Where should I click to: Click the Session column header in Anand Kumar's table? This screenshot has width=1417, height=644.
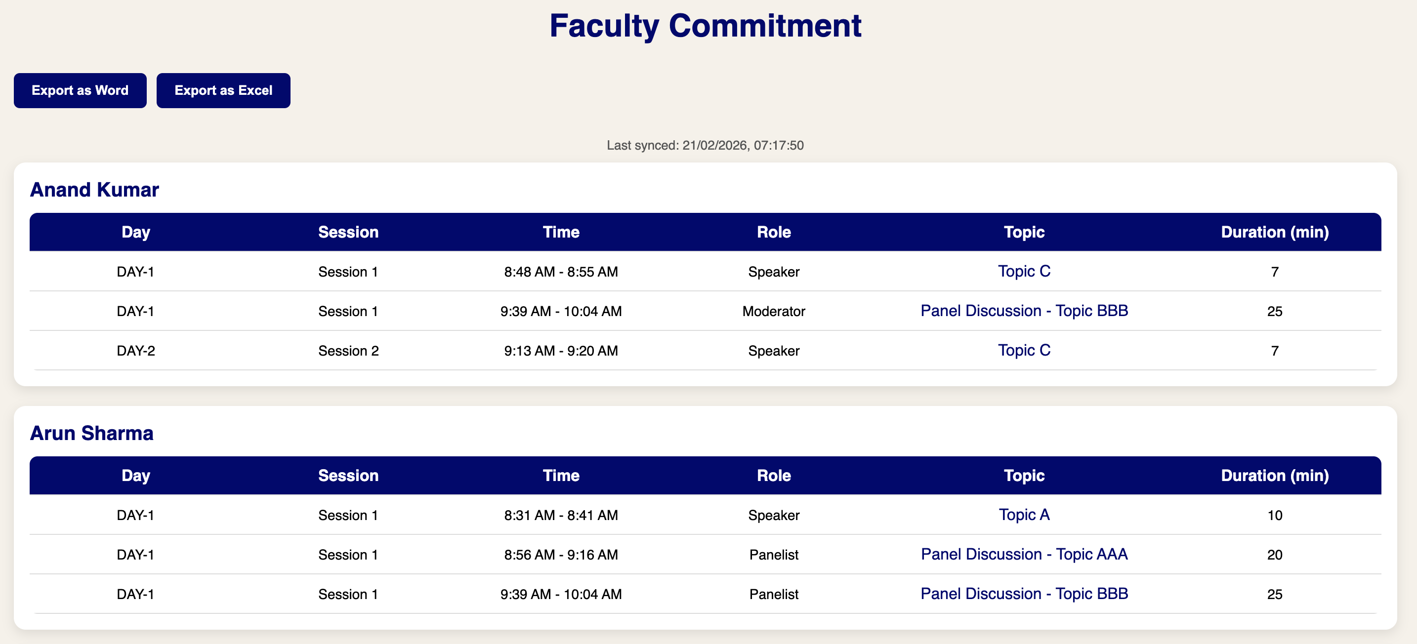[348, 232]
